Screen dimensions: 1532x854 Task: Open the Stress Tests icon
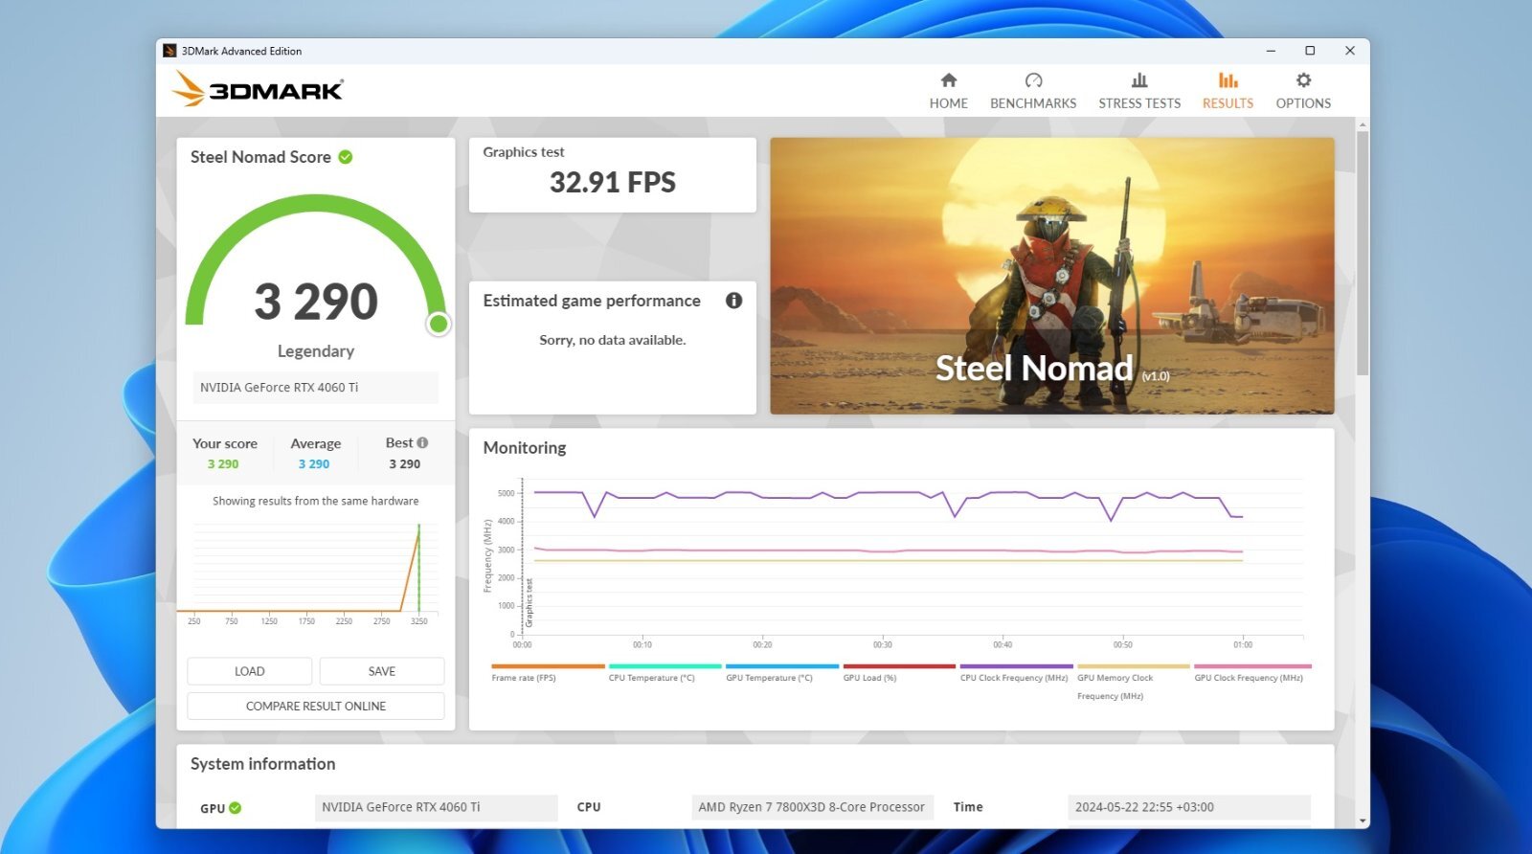pyautogui.click(x=1139, y=80)
